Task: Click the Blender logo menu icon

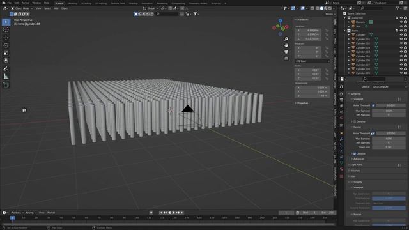Action: (4, 3)
